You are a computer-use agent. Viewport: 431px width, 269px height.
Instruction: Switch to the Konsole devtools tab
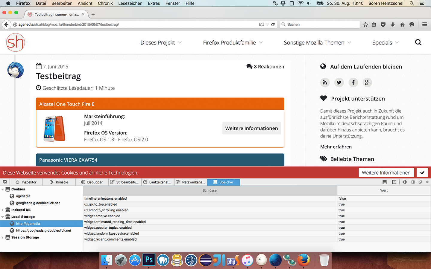point(59,182)
